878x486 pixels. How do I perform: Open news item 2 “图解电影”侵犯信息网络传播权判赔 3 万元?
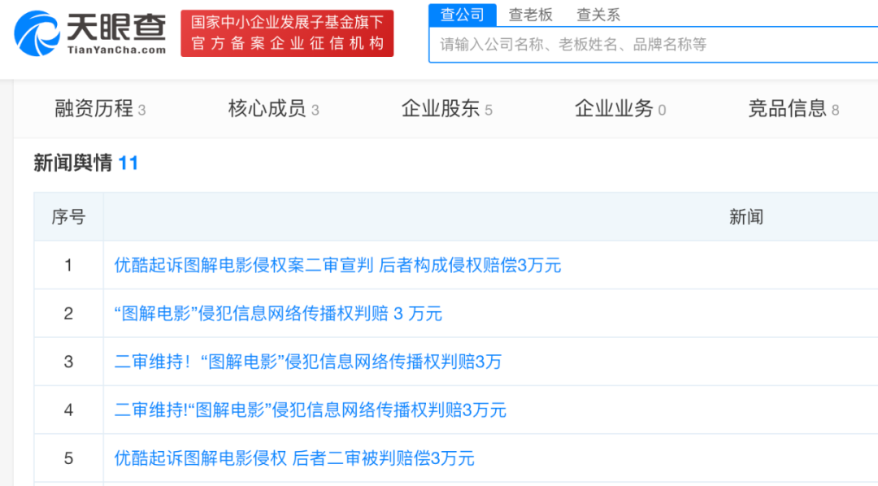(x=278, y=314)
